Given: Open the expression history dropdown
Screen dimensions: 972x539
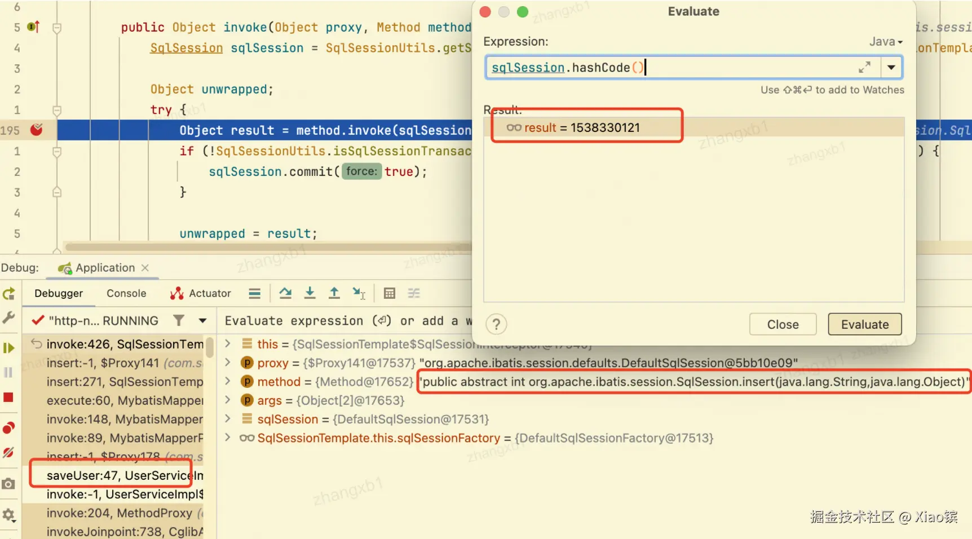Looking at the screenshot, I should tap(891, 68).
